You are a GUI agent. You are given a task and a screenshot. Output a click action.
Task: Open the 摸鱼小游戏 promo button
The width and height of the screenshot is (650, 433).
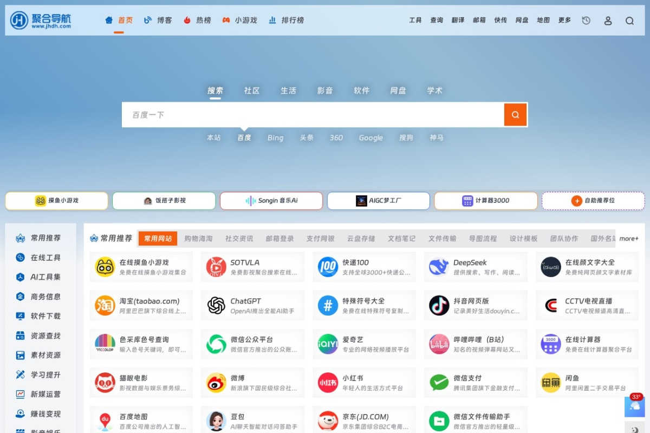pyautogui.click(x=57, y=201)
